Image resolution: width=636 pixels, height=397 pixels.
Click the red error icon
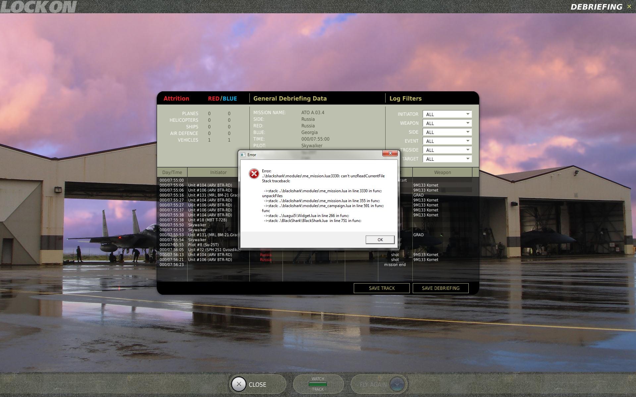[254, 174]
